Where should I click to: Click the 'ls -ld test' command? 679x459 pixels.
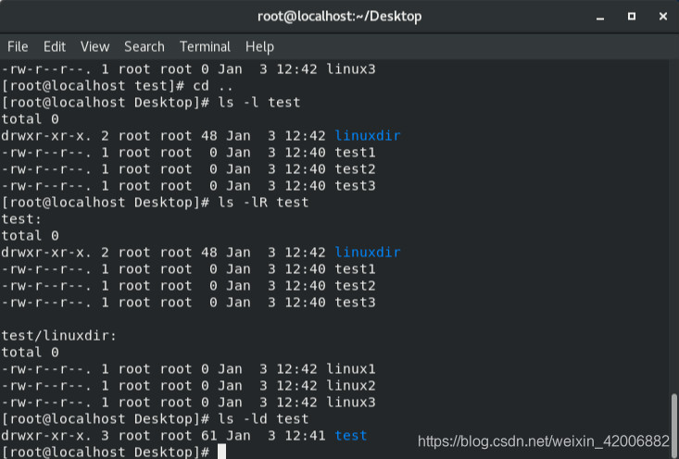click(263, 419)
